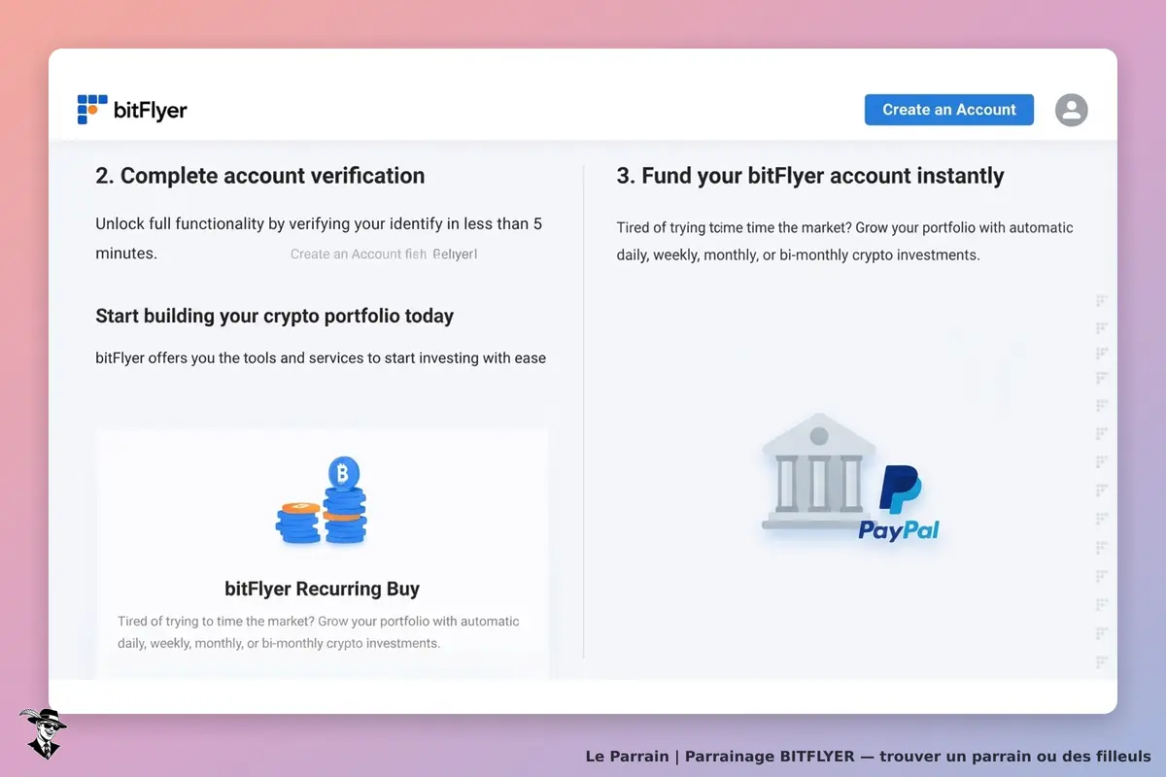The width and height of the screenshot is (1166, 777).
Task: Click the faint "Create an Account" overlay text
Action: (x=384, y=253)
